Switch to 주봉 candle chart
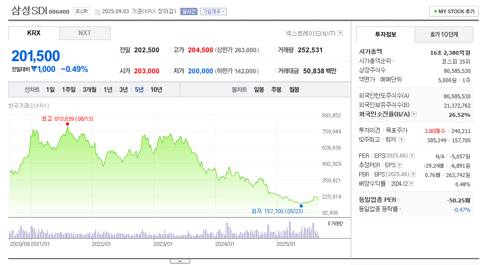The width and height of the screenshot is (487, 265). 276,89
